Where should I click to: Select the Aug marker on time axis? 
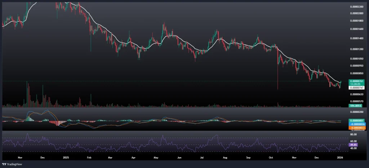[x=225, y=158]
